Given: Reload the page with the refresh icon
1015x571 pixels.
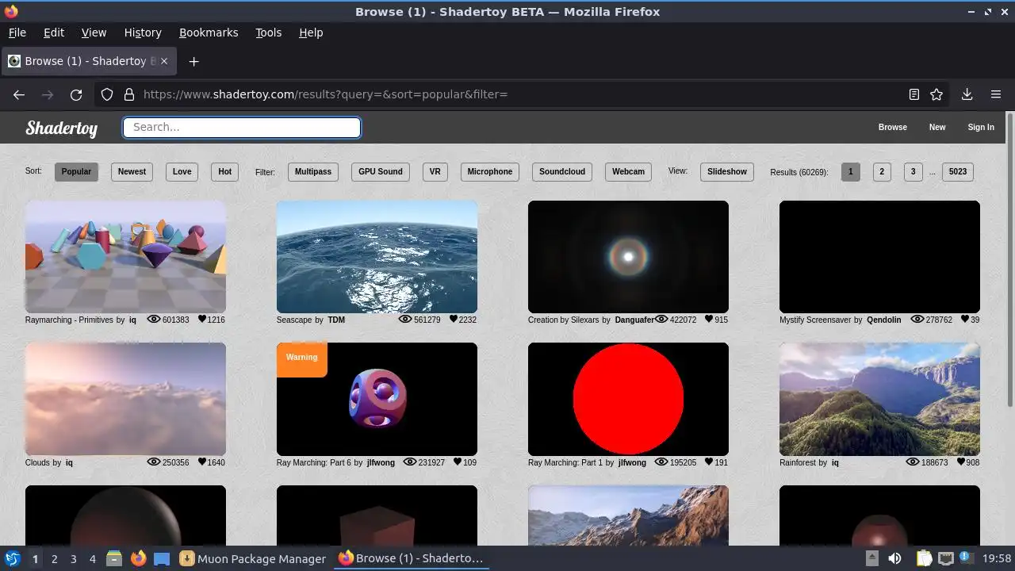Looking at the screenshot, I should (76, 94).
